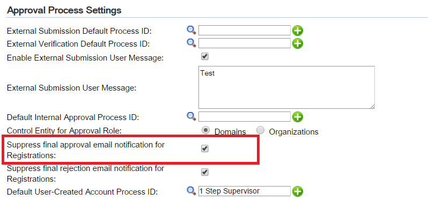Open lookup for Default User-Created Account Process ID
The image size is (428, 208).
(x=191, y=190)
